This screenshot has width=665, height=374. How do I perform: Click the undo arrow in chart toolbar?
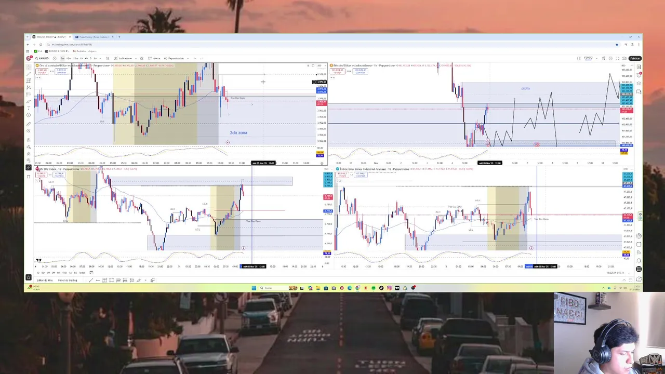click(195, 58)
